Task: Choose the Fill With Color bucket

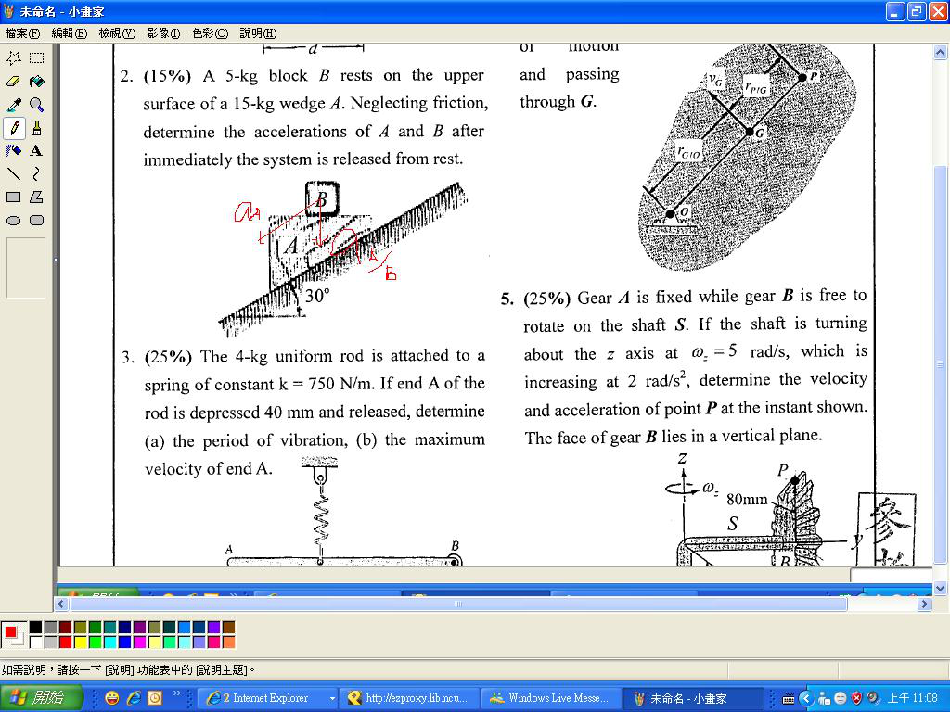Action: coord(36,82)
